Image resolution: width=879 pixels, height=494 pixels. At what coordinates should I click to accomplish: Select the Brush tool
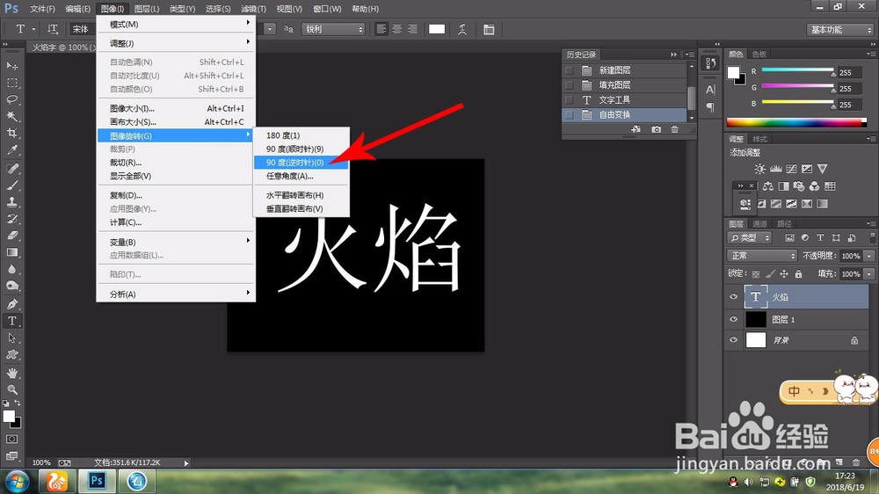11,185
